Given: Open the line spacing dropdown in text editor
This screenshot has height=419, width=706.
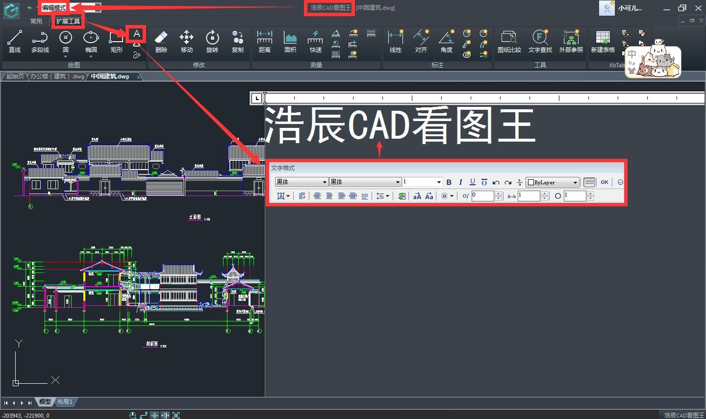Looking at the screenshot, I should pos(382,196).
